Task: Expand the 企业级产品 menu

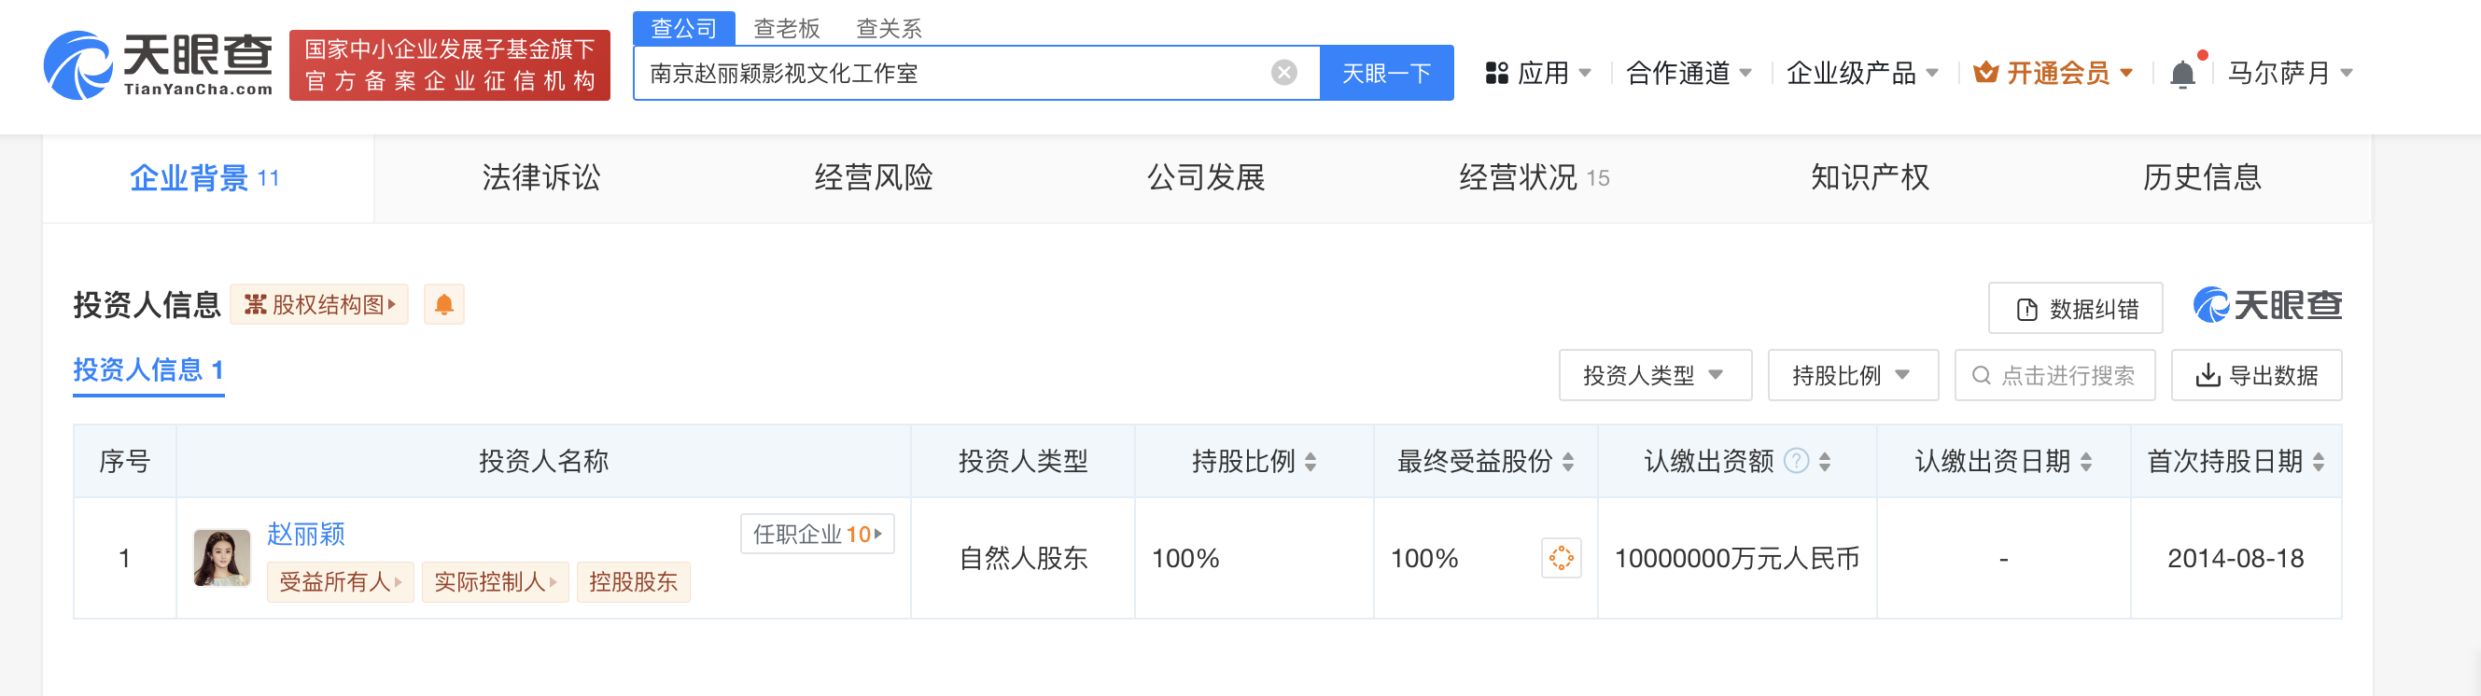Action: [x=1862, y=73]
